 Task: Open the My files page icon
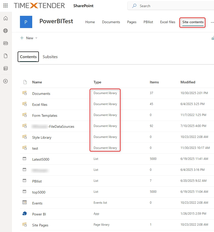point(6,56)
